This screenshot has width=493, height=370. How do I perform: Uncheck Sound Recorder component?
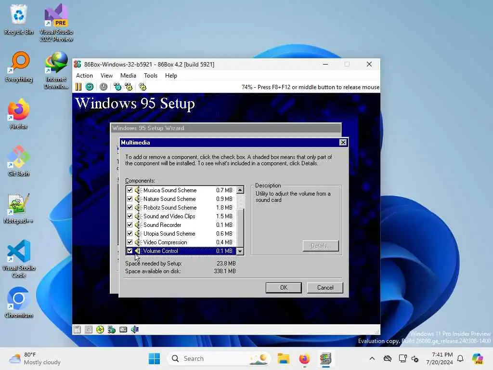[130, 225]
